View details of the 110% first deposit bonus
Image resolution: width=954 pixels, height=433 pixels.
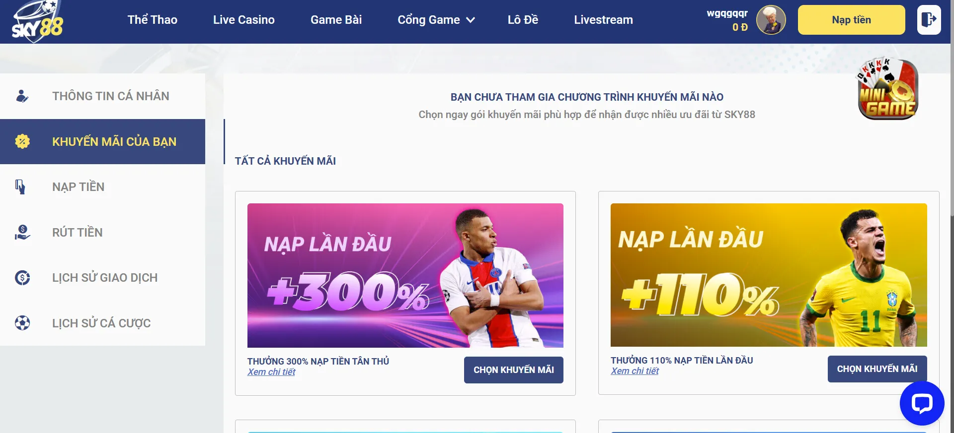coord(635,371)
